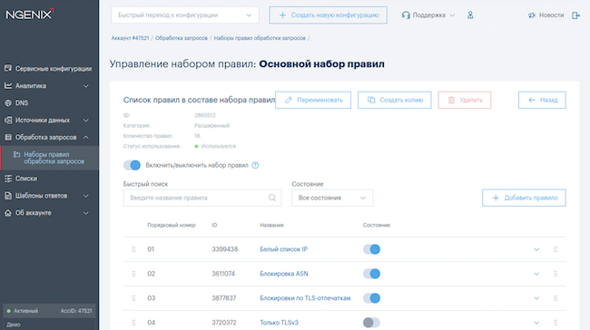Focus the rule name quick search field

pos(202,198)
